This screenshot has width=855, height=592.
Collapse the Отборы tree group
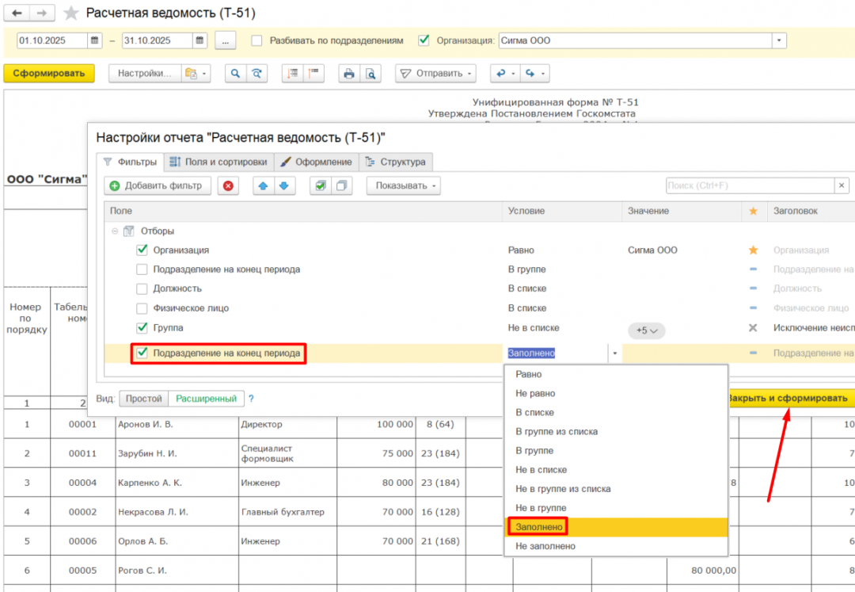[115, 231]
